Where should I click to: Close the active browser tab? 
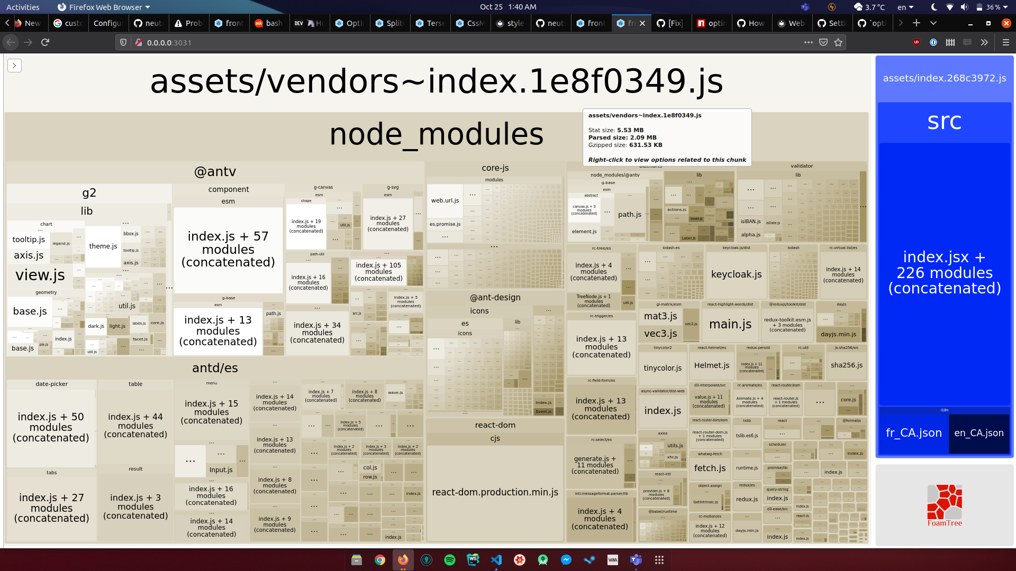[x=642, y=23]
